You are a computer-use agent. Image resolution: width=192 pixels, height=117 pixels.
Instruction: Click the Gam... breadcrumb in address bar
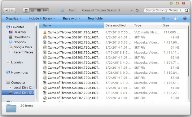[x=73, y=10]
